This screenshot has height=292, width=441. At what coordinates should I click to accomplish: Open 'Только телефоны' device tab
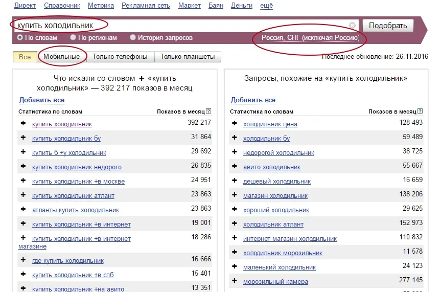click(120, 57)
